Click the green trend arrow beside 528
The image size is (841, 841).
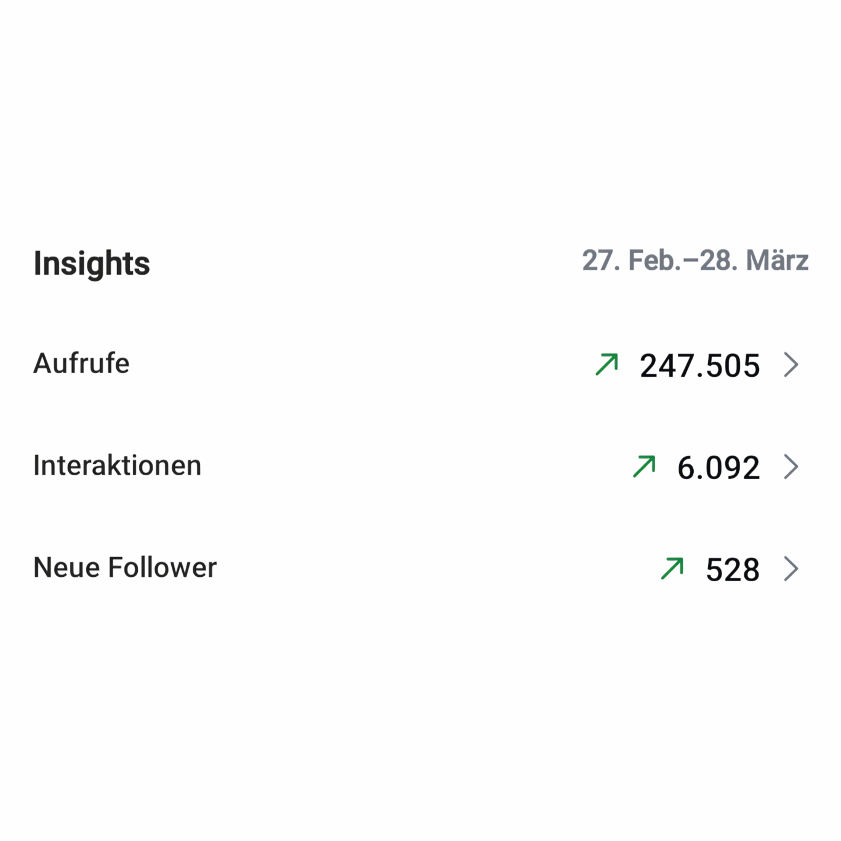pos(672,568)
